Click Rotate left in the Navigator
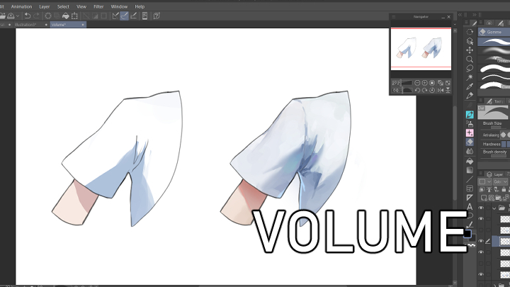The width and height of the screenshot is (510, 287). [x=417, y=90]
